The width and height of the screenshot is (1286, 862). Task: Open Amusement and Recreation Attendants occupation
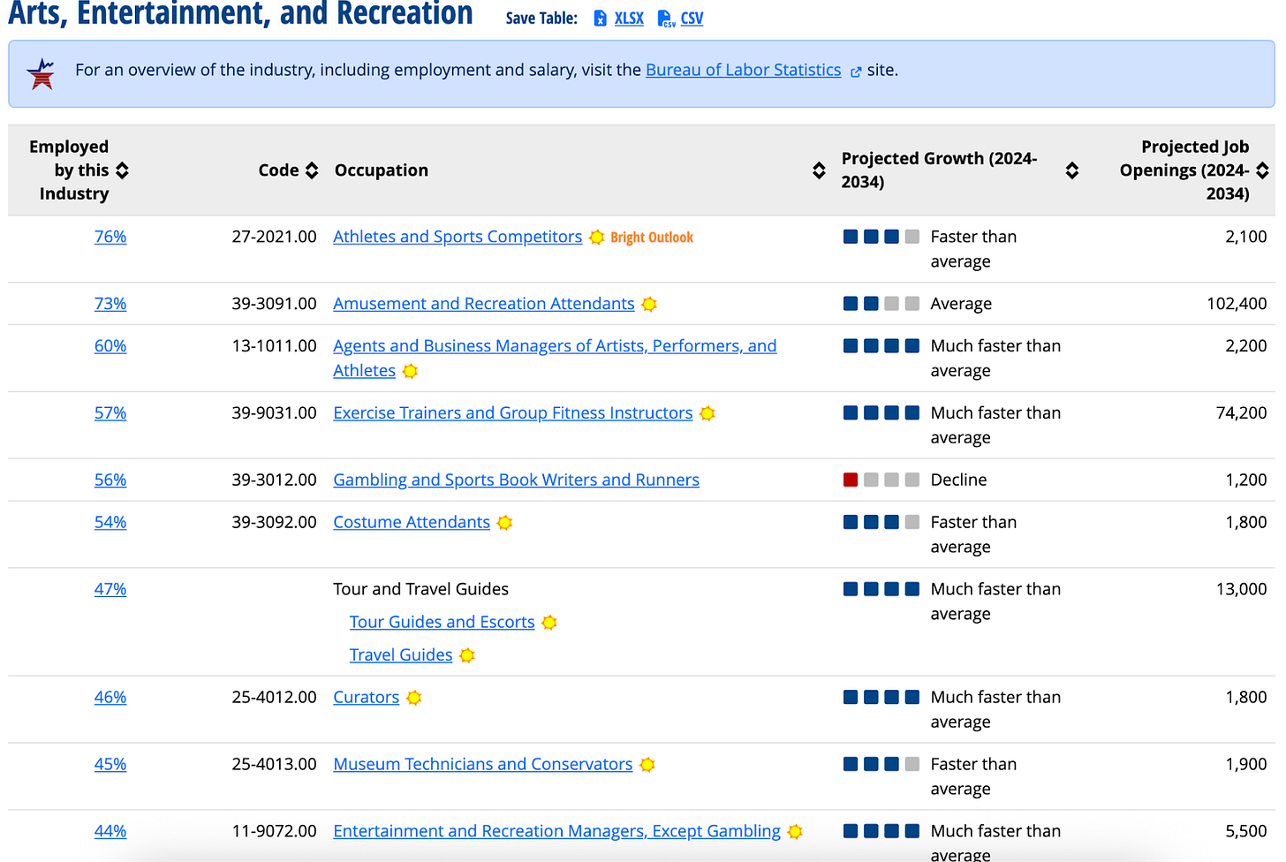[x=484, y=304]
